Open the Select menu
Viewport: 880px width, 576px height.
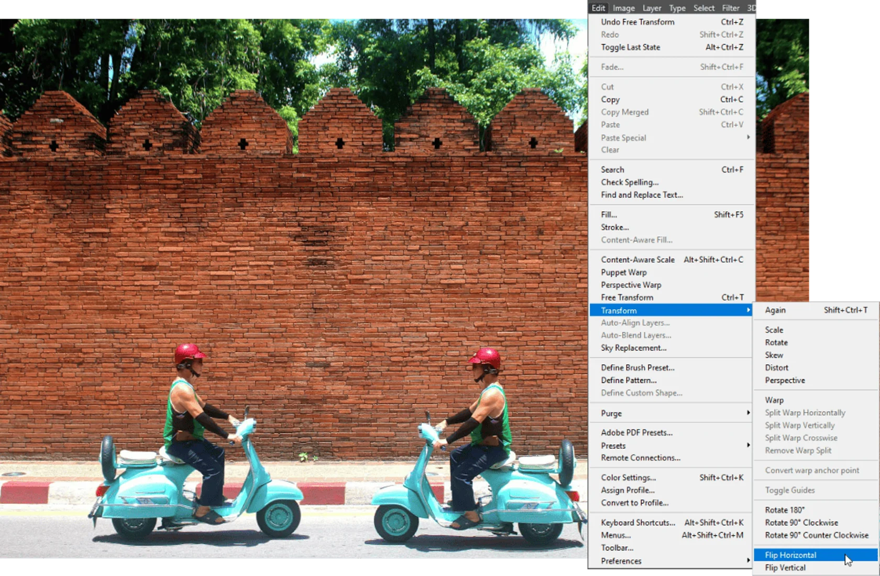(x=703, y=8)
